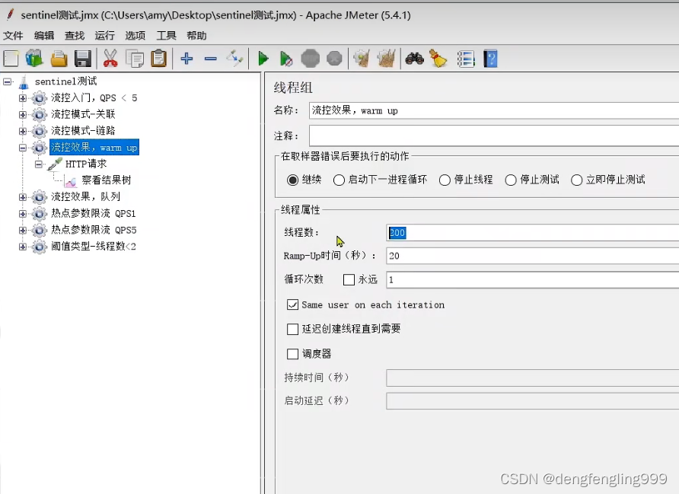Open the Templates icon in toolbar

(x=35, y=59)
